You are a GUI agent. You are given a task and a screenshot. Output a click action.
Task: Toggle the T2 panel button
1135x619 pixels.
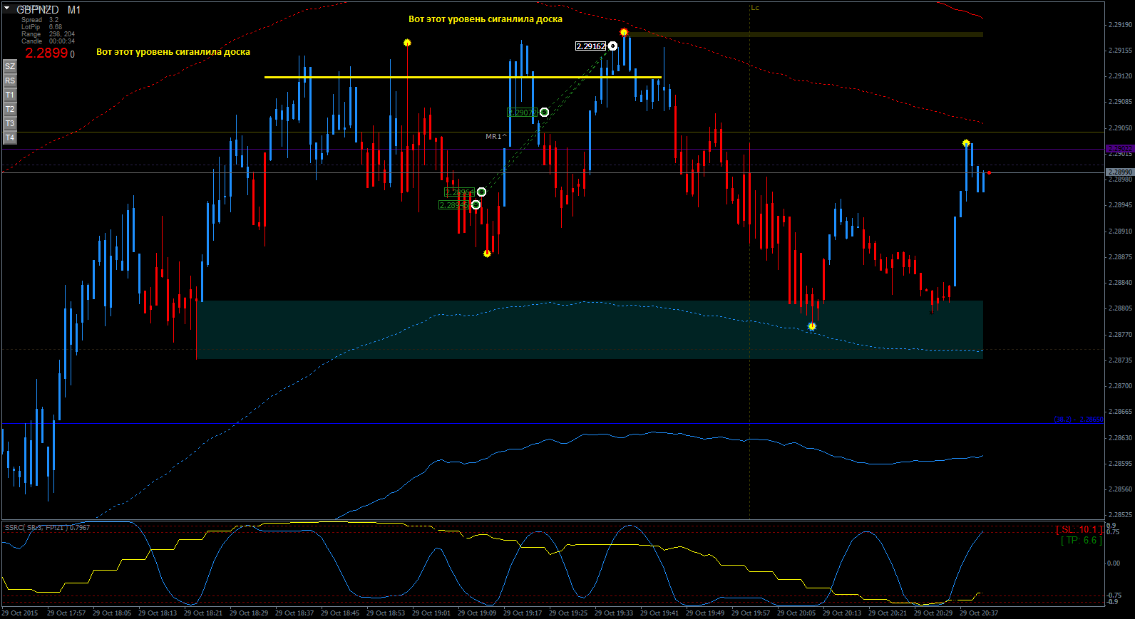coord(10,109)
